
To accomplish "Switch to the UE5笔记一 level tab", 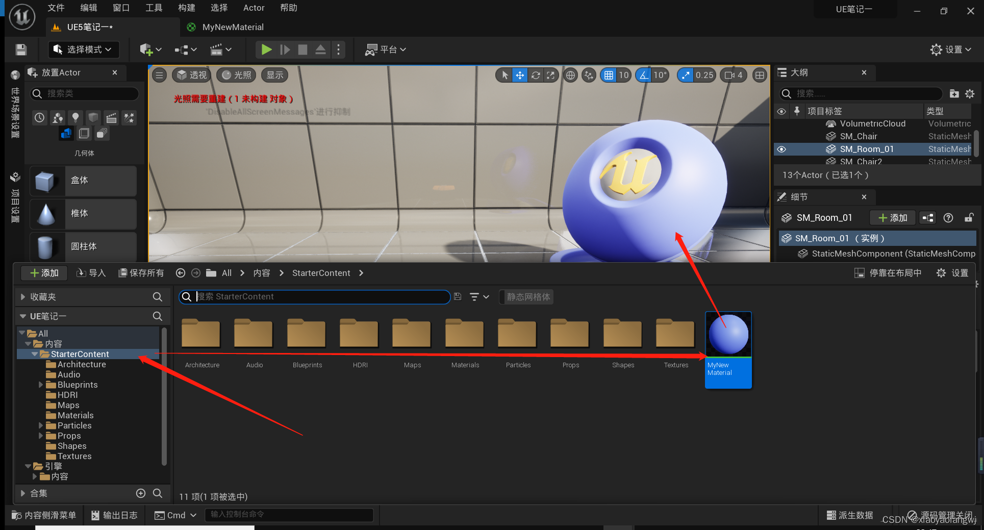I will [x=89, y=27].
